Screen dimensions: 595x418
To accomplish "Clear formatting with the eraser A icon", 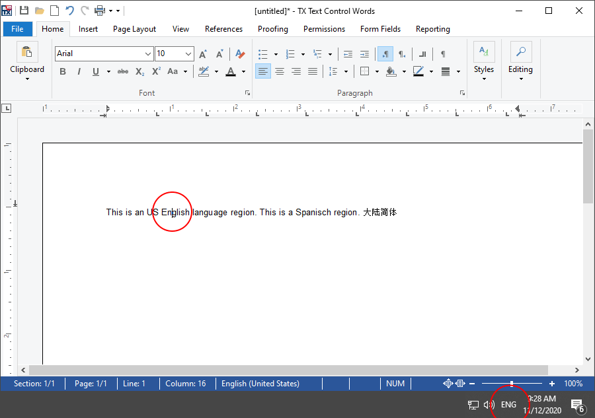I will [x=240, y=53].
